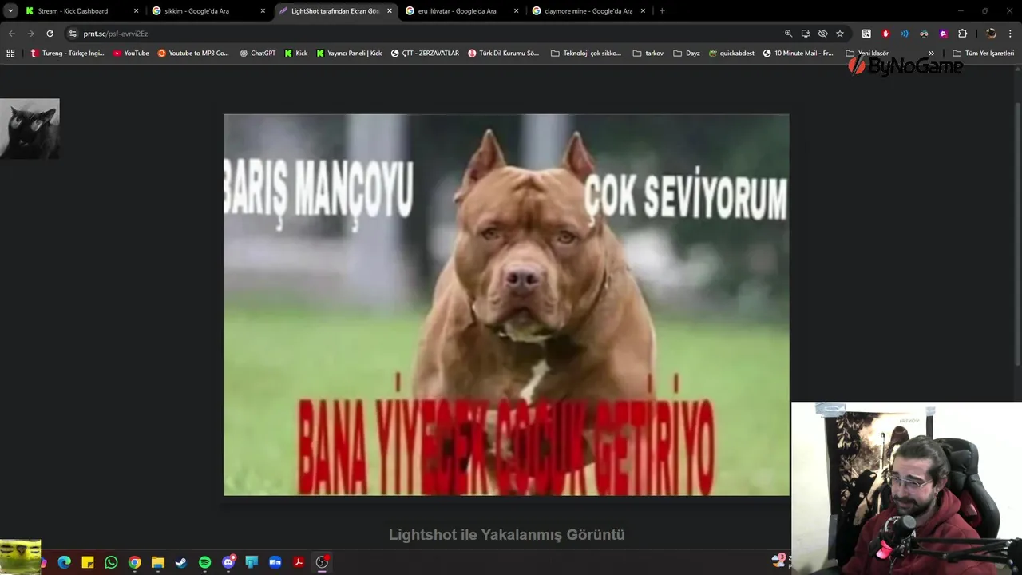Go back to the previous page
Image resolution: width=1022 pixels, height=575 pixels.
11,34
